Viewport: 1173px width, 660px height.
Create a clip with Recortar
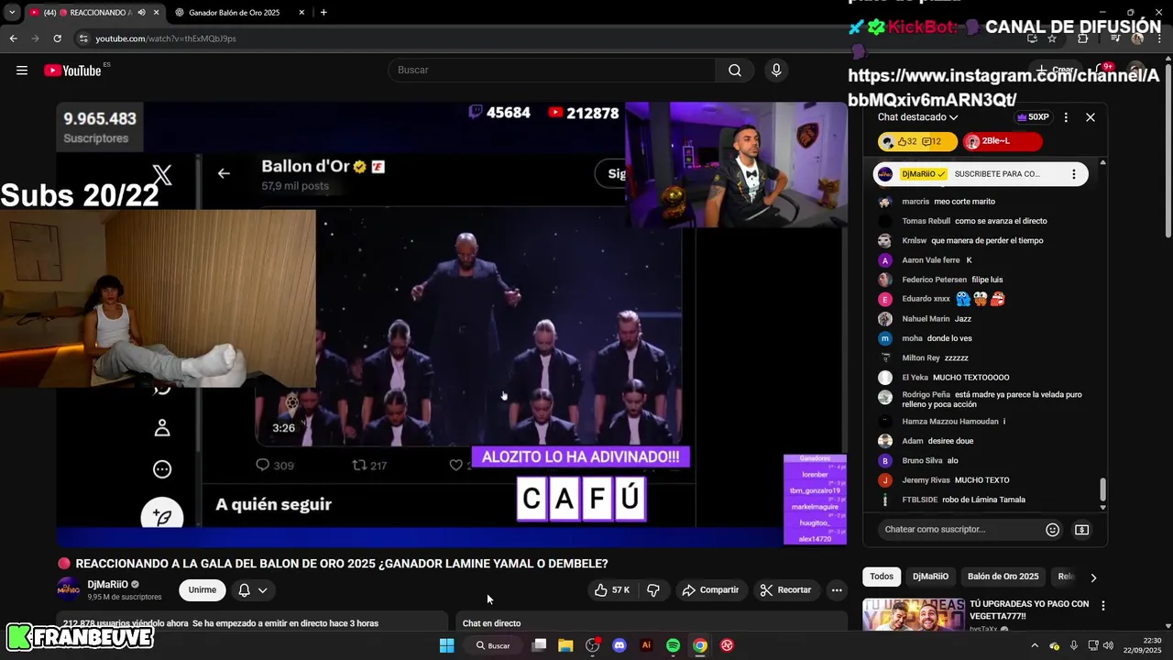[786, 590]
